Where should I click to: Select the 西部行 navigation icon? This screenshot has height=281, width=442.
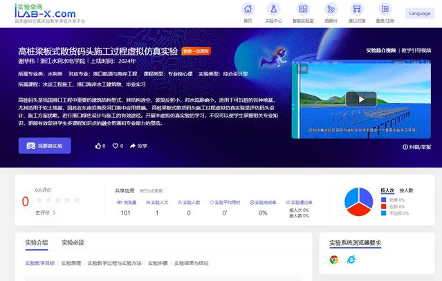(x=331, y=9)
